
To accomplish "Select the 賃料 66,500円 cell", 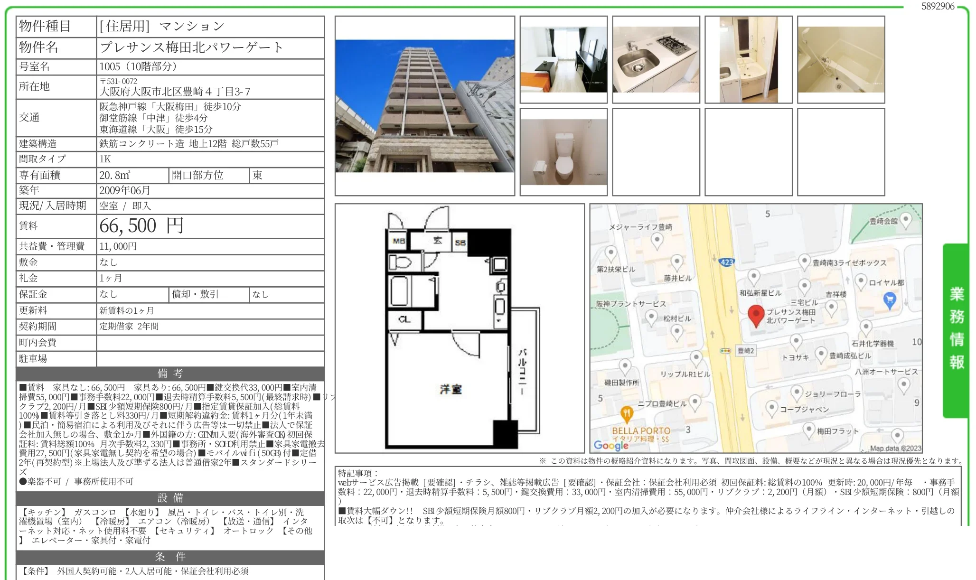I will coord(140,226).
